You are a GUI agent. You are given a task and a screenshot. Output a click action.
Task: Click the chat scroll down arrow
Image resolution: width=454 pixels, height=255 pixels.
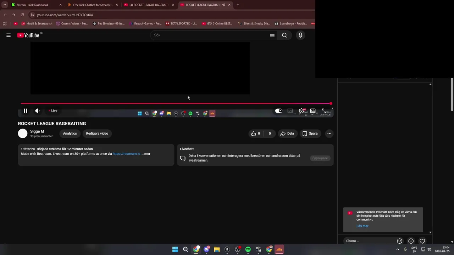431,232
